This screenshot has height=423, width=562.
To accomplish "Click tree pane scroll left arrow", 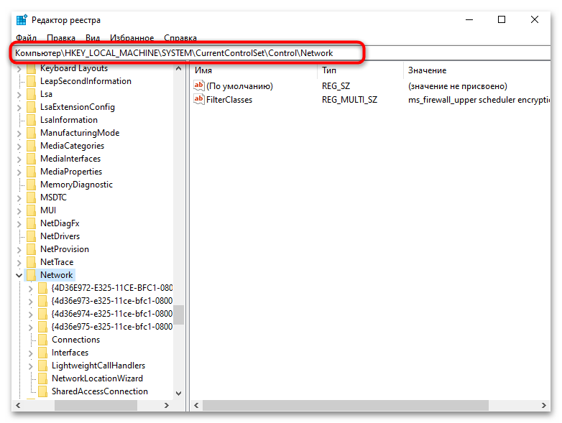I will pyautogui.click(x=18, y=406).
